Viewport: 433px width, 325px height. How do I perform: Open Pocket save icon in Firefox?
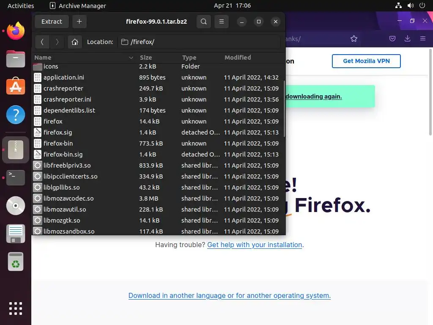pos(392,39)
